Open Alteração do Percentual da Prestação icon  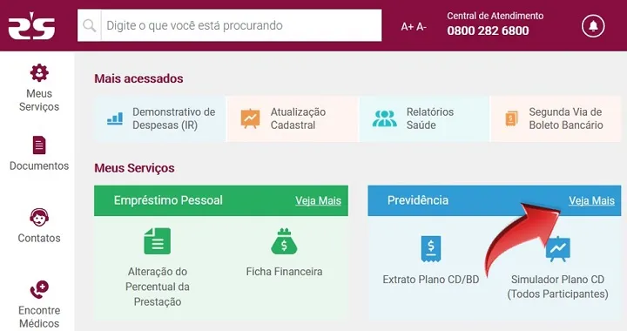click(x=157, y=241)
